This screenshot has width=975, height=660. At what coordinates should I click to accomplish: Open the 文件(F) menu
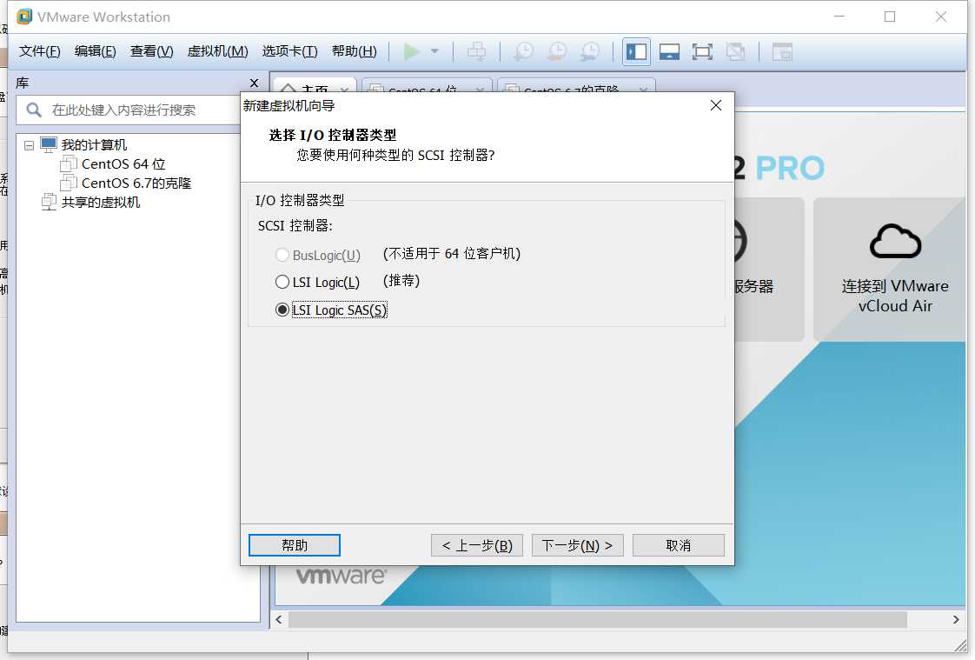(x=39, y=51)
